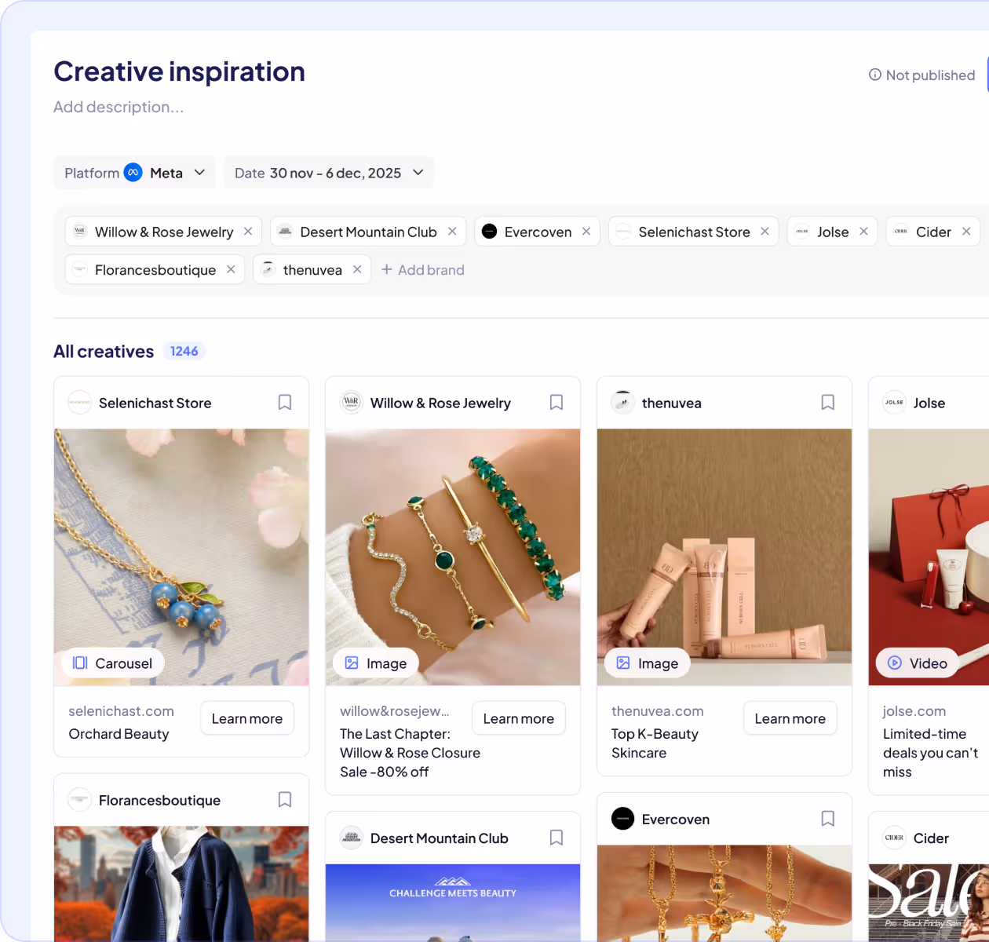Image resolution: width=989 pixels, height=942 pixels.
Task: Click the Image badge on Willow & Rose card
Action: point(376,663)
